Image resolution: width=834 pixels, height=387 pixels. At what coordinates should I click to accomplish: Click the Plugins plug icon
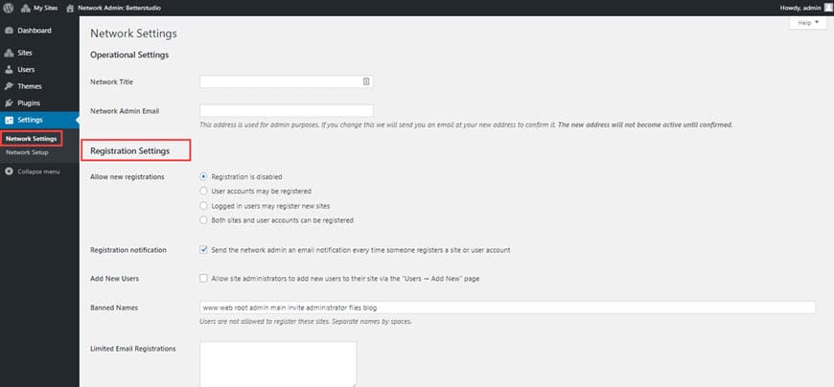click(x=9, y=103)
